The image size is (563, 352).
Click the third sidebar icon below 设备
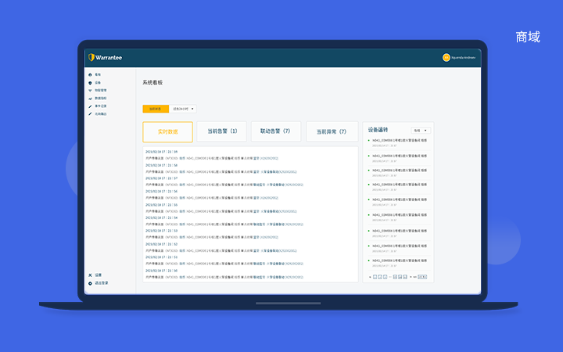point(91,90)
